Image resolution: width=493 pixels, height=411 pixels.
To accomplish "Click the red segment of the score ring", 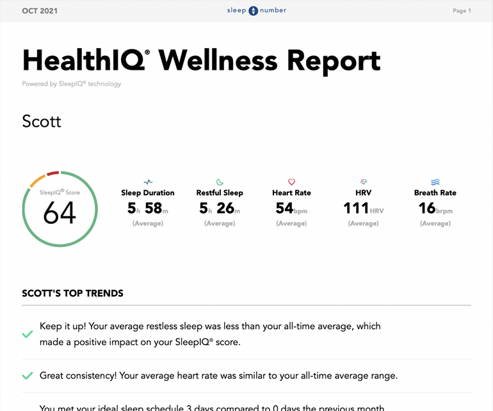I will pos(53,173).
